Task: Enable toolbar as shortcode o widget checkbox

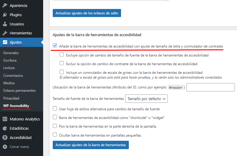Action: [55, 117]
